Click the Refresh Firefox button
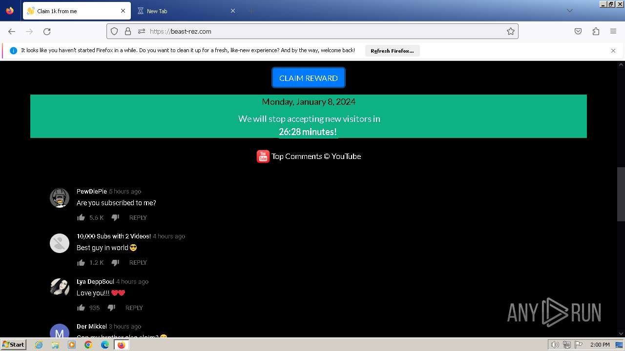The image size is (625, 351). pyautogui.click(x=392, y=51)
